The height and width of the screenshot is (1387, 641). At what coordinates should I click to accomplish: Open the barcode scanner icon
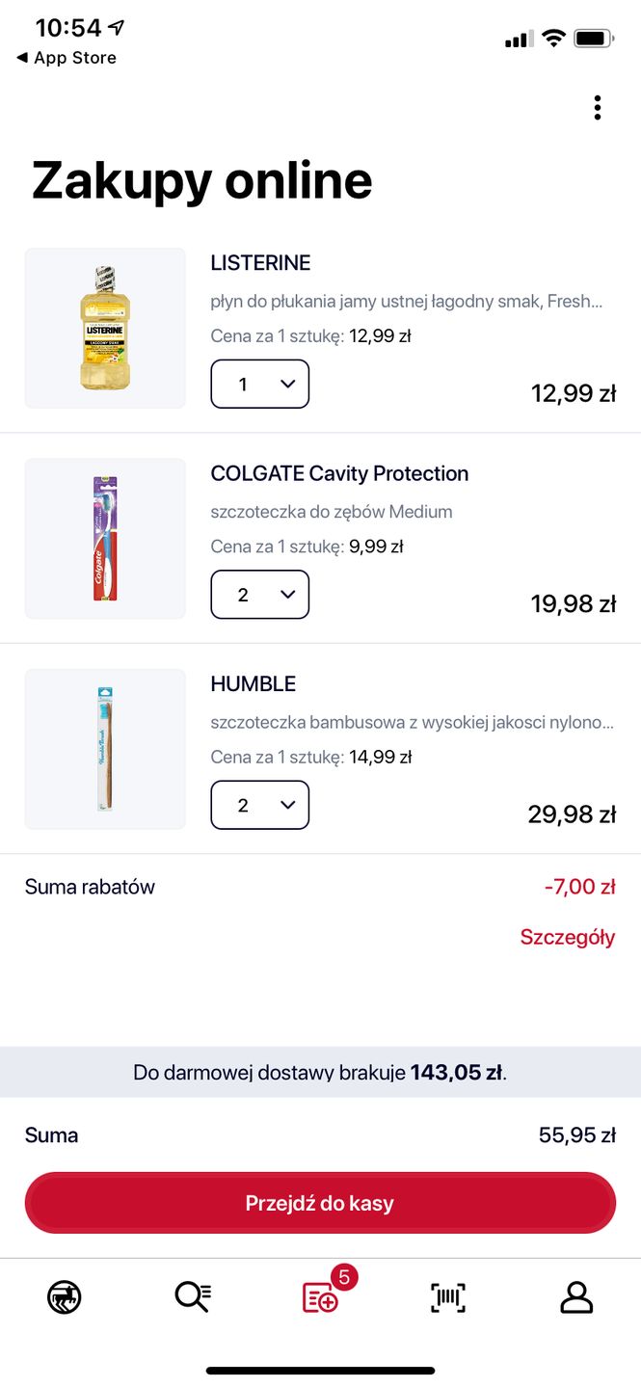447,1297
